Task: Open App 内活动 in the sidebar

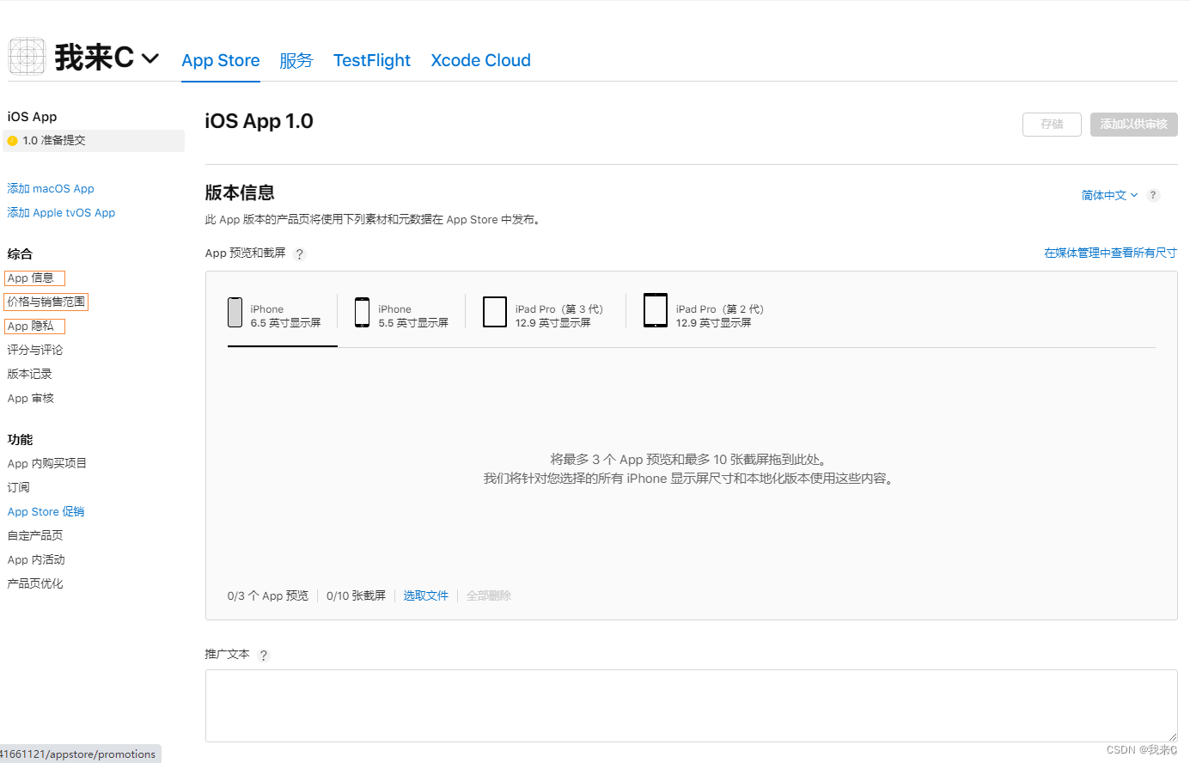Action: point(36,559)
